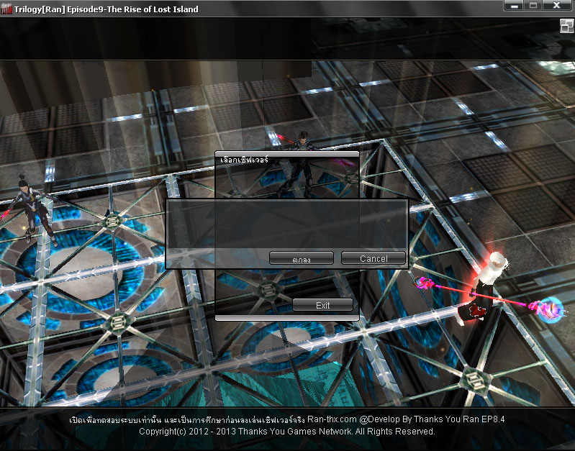
Task: Close the Trilogy[Ran] game window
Action: tap(557, 6)
